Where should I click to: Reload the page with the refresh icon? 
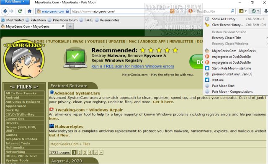click(x=20, y=11)
